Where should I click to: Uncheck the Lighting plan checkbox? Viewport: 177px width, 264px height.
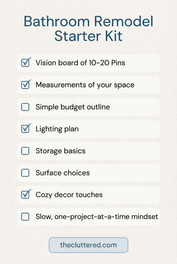click(x=25, y=129)
